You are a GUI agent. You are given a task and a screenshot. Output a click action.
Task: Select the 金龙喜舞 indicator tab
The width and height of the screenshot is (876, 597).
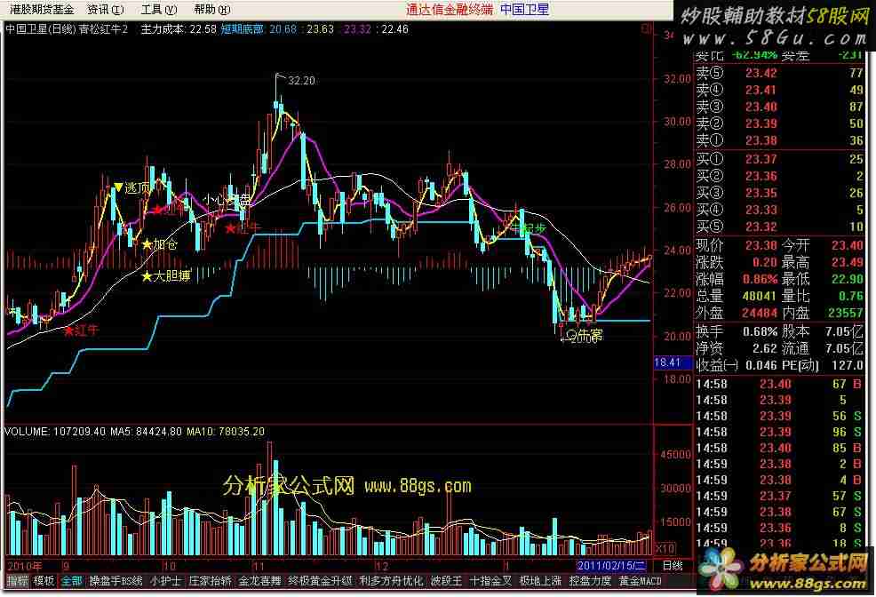pyautogui.click(x=259, y=581)
